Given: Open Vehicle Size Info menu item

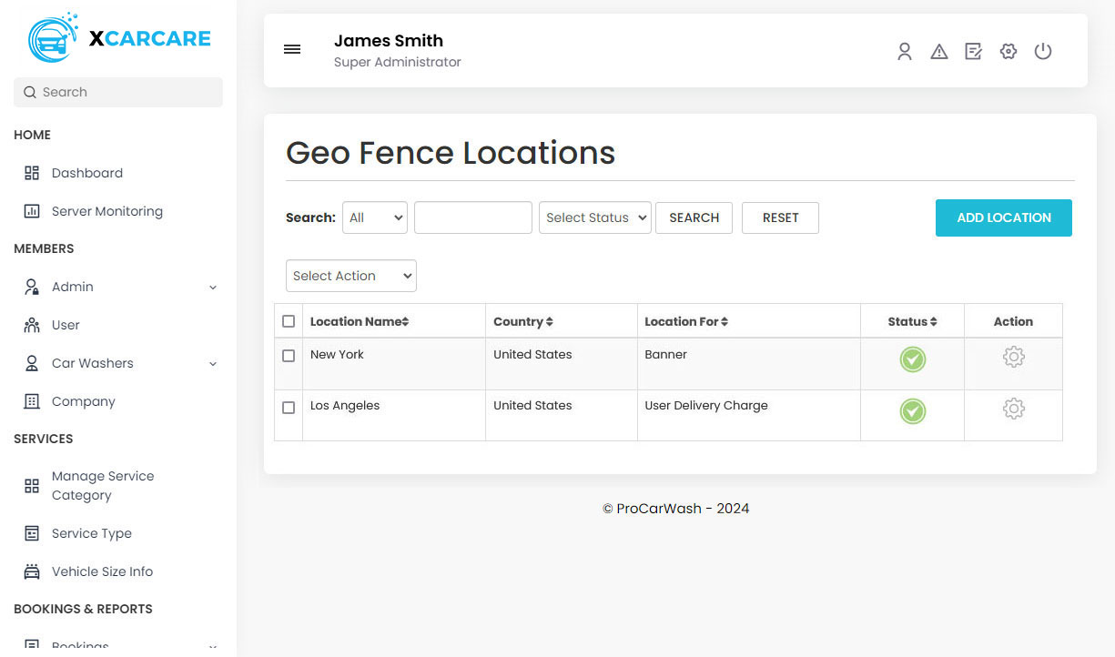Looking at the screenshot, I should (x=102, y=571).
